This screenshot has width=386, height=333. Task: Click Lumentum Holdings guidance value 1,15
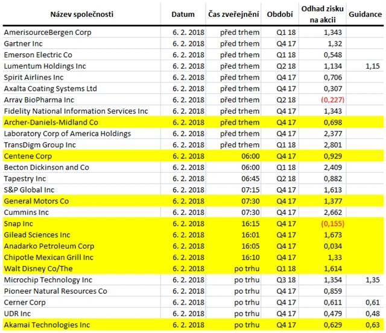click(373, 66)
